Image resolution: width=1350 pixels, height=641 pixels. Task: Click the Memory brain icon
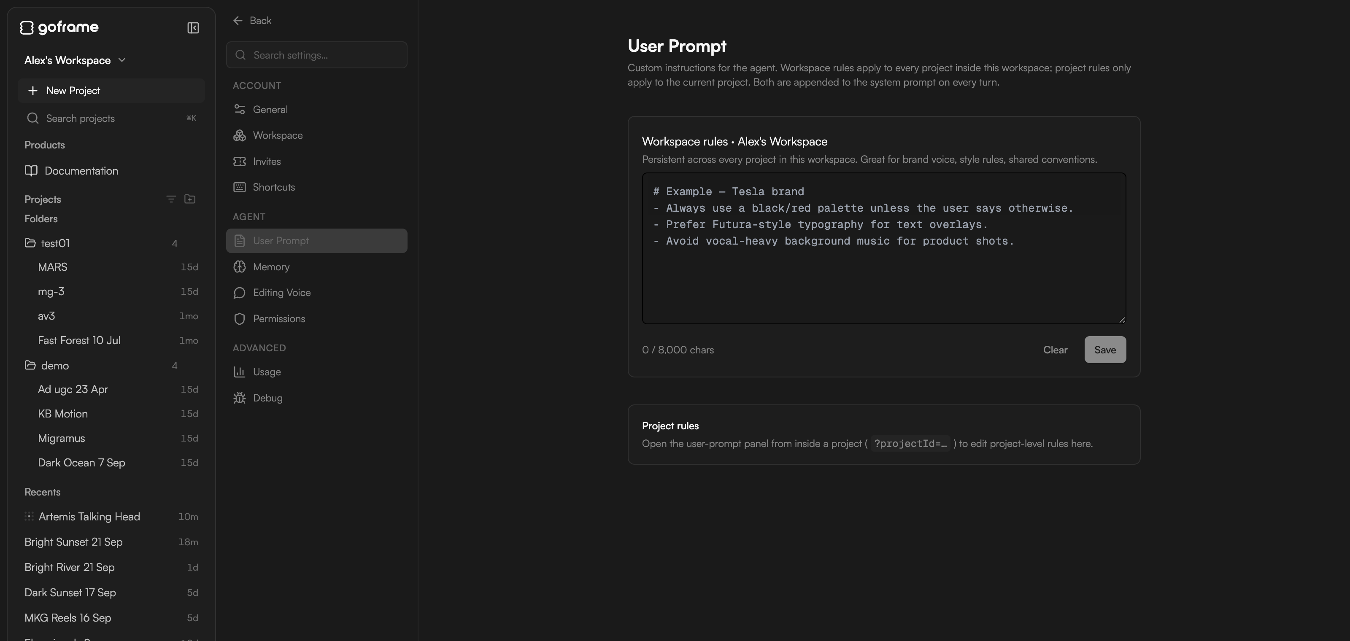(x=240, y=267)
